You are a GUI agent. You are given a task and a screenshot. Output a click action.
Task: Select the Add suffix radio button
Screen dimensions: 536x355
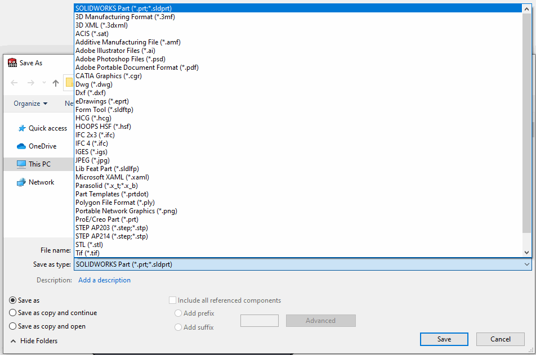[x=178, y=327]
